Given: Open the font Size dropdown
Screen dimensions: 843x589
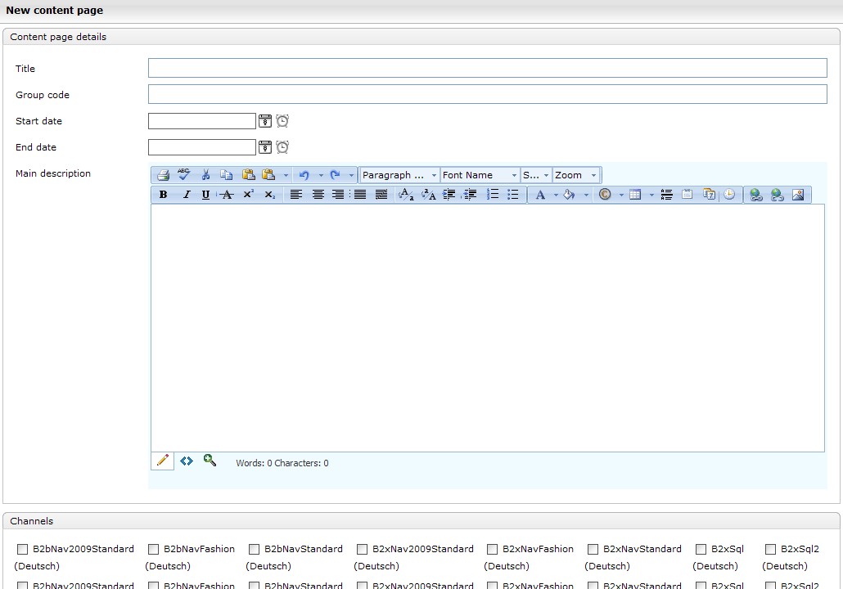Looking at the screenshot, I should coord(535,175).
